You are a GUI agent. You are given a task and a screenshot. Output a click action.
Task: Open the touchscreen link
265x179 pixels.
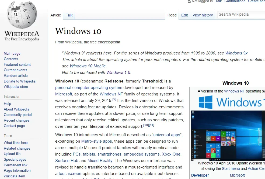point(70,174)
